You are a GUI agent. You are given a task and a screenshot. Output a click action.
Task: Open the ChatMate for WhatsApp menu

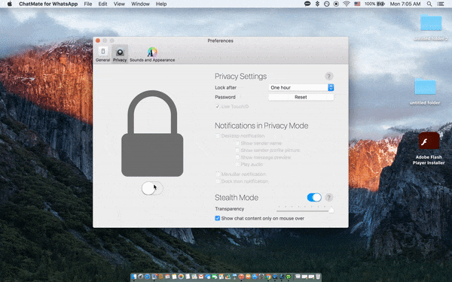tap(48, 4)
